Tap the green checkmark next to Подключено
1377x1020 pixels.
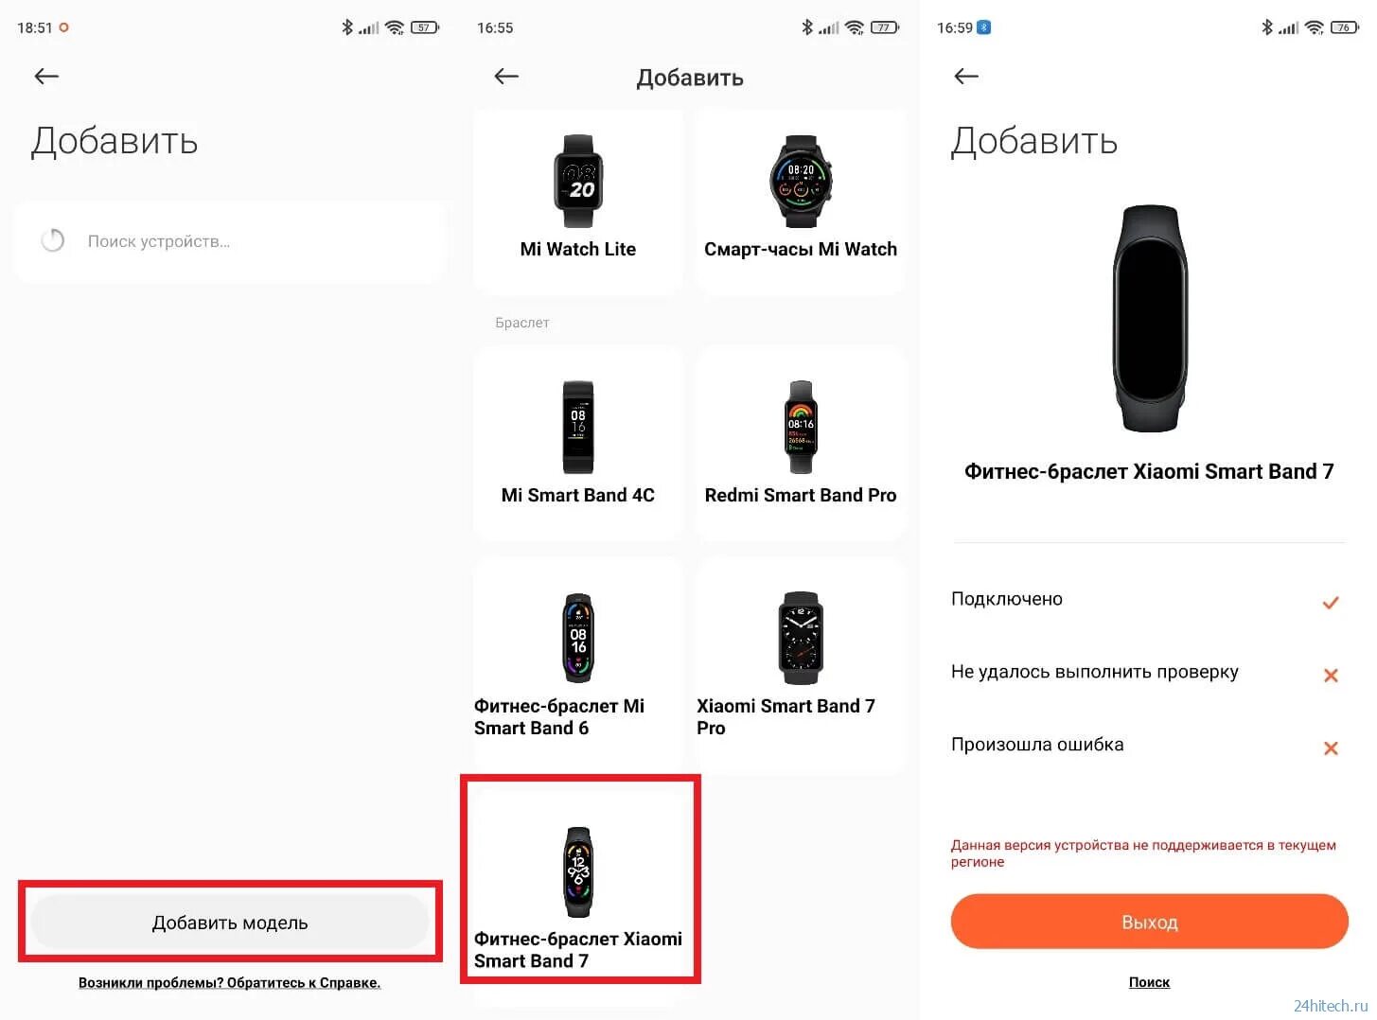tap(1331, 603)
